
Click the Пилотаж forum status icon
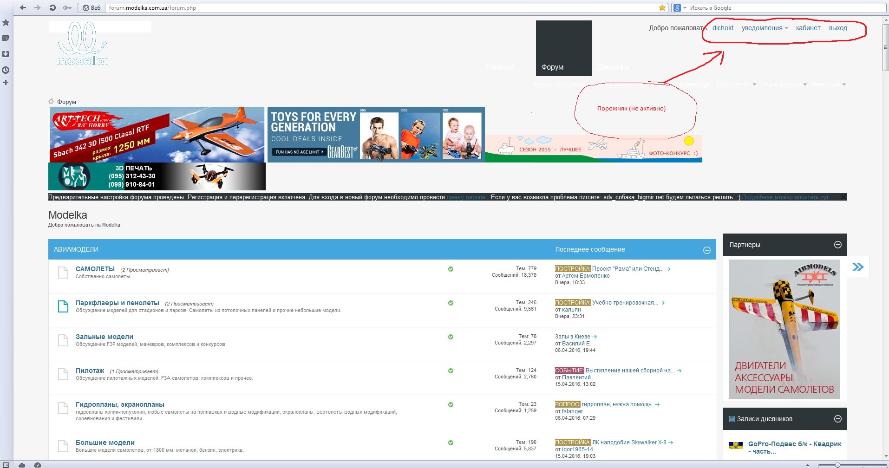[63, 374]
